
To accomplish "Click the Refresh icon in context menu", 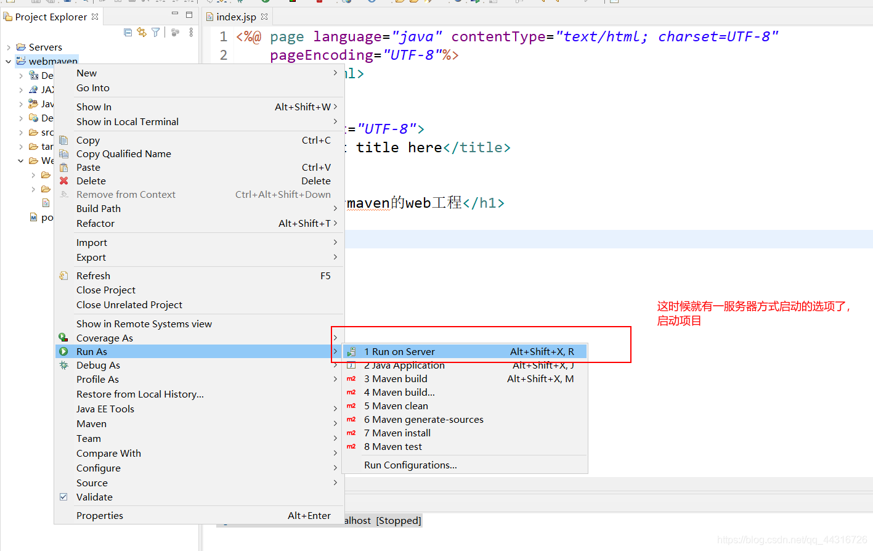I will [x=63, y=275].
